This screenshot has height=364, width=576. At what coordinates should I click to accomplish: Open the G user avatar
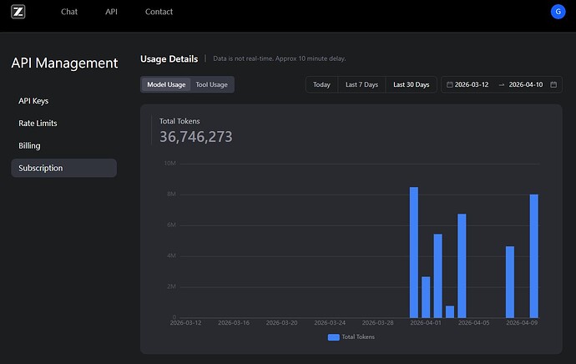coord(558,12)
